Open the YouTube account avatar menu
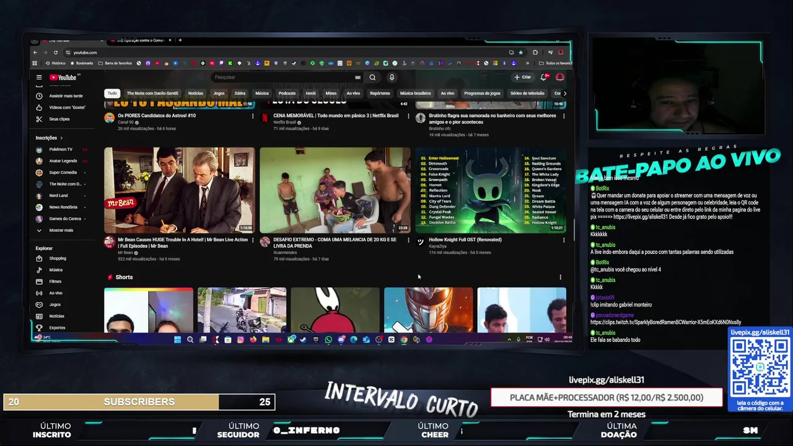793x446 pixels. pyautogui.click(x=559, y=77)
